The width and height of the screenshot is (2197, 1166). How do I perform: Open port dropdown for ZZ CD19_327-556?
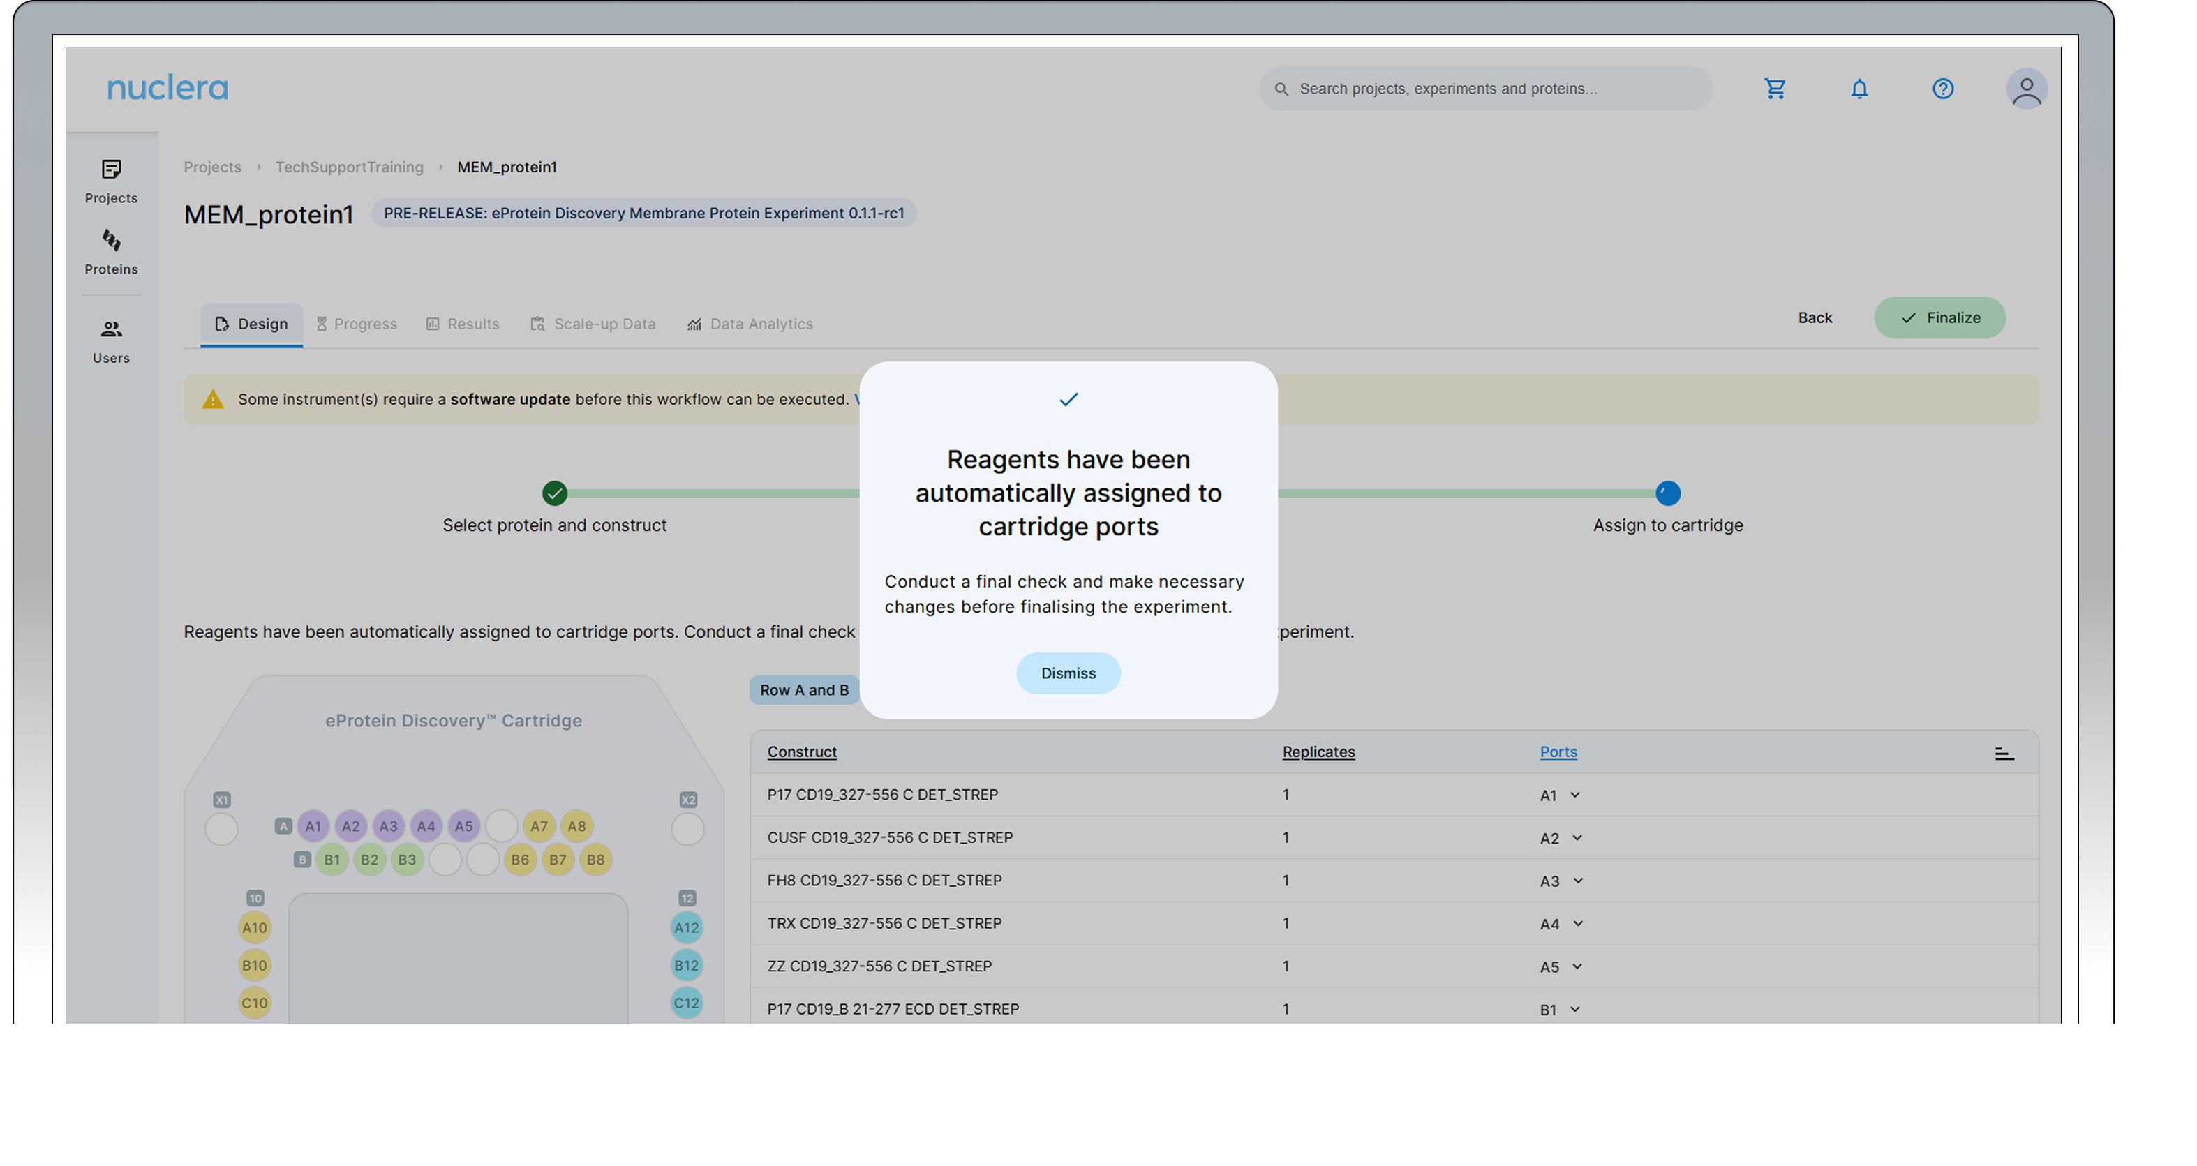[1561, 966]
